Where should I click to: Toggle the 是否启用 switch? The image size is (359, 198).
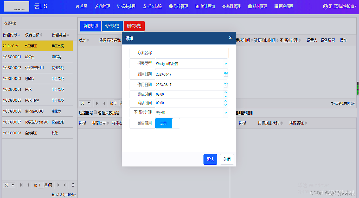(x=168, y=123)
